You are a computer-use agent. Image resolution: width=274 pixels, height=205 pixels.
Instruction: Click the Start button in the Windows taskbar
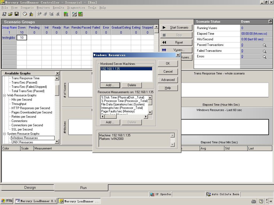pos(7,201)
